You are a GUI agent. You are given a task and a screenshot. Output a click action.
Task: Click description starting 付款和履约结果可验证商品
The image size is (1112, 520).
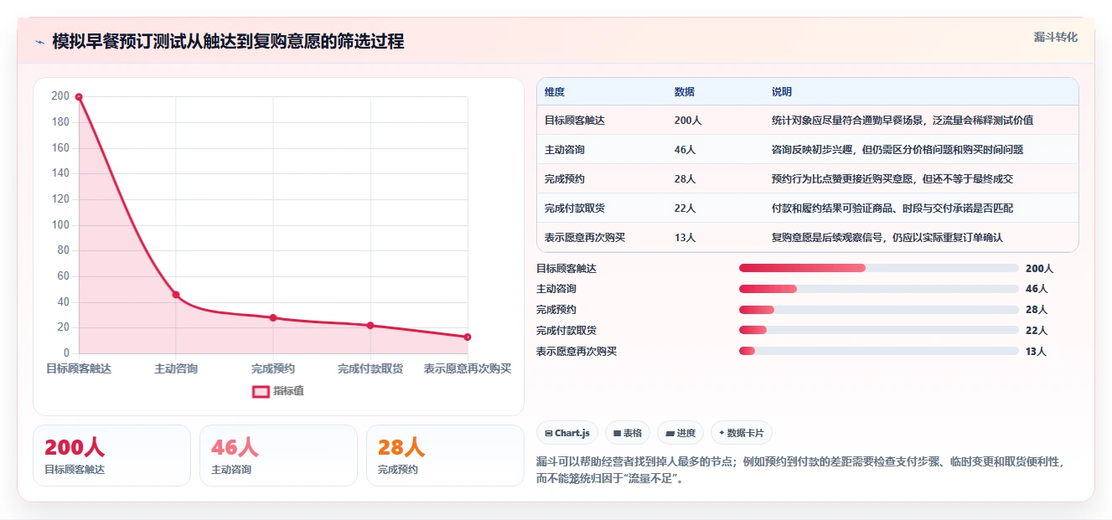[892, 209]
